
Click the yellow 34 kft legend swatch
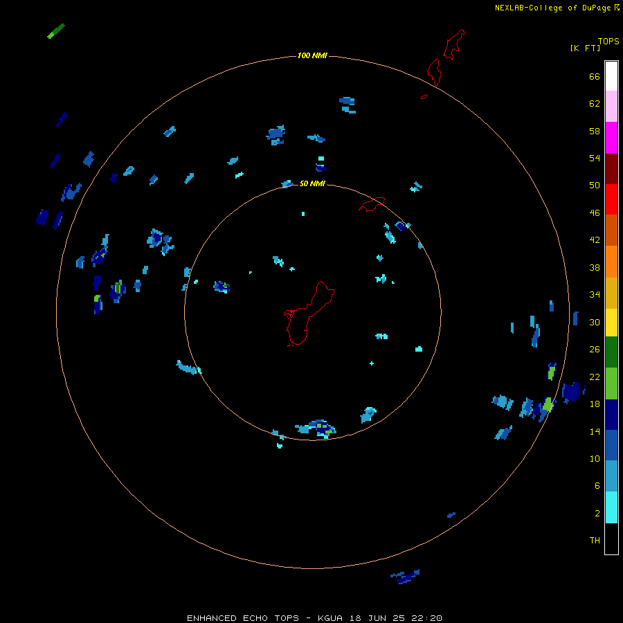point(611,323)
